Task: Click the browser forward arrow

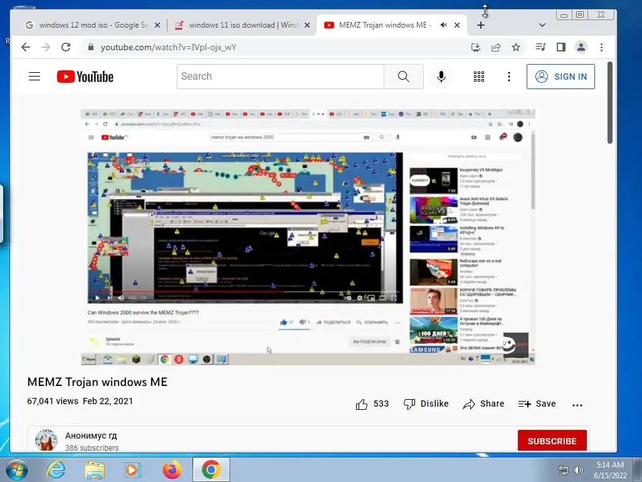Action: coord(46,47)
